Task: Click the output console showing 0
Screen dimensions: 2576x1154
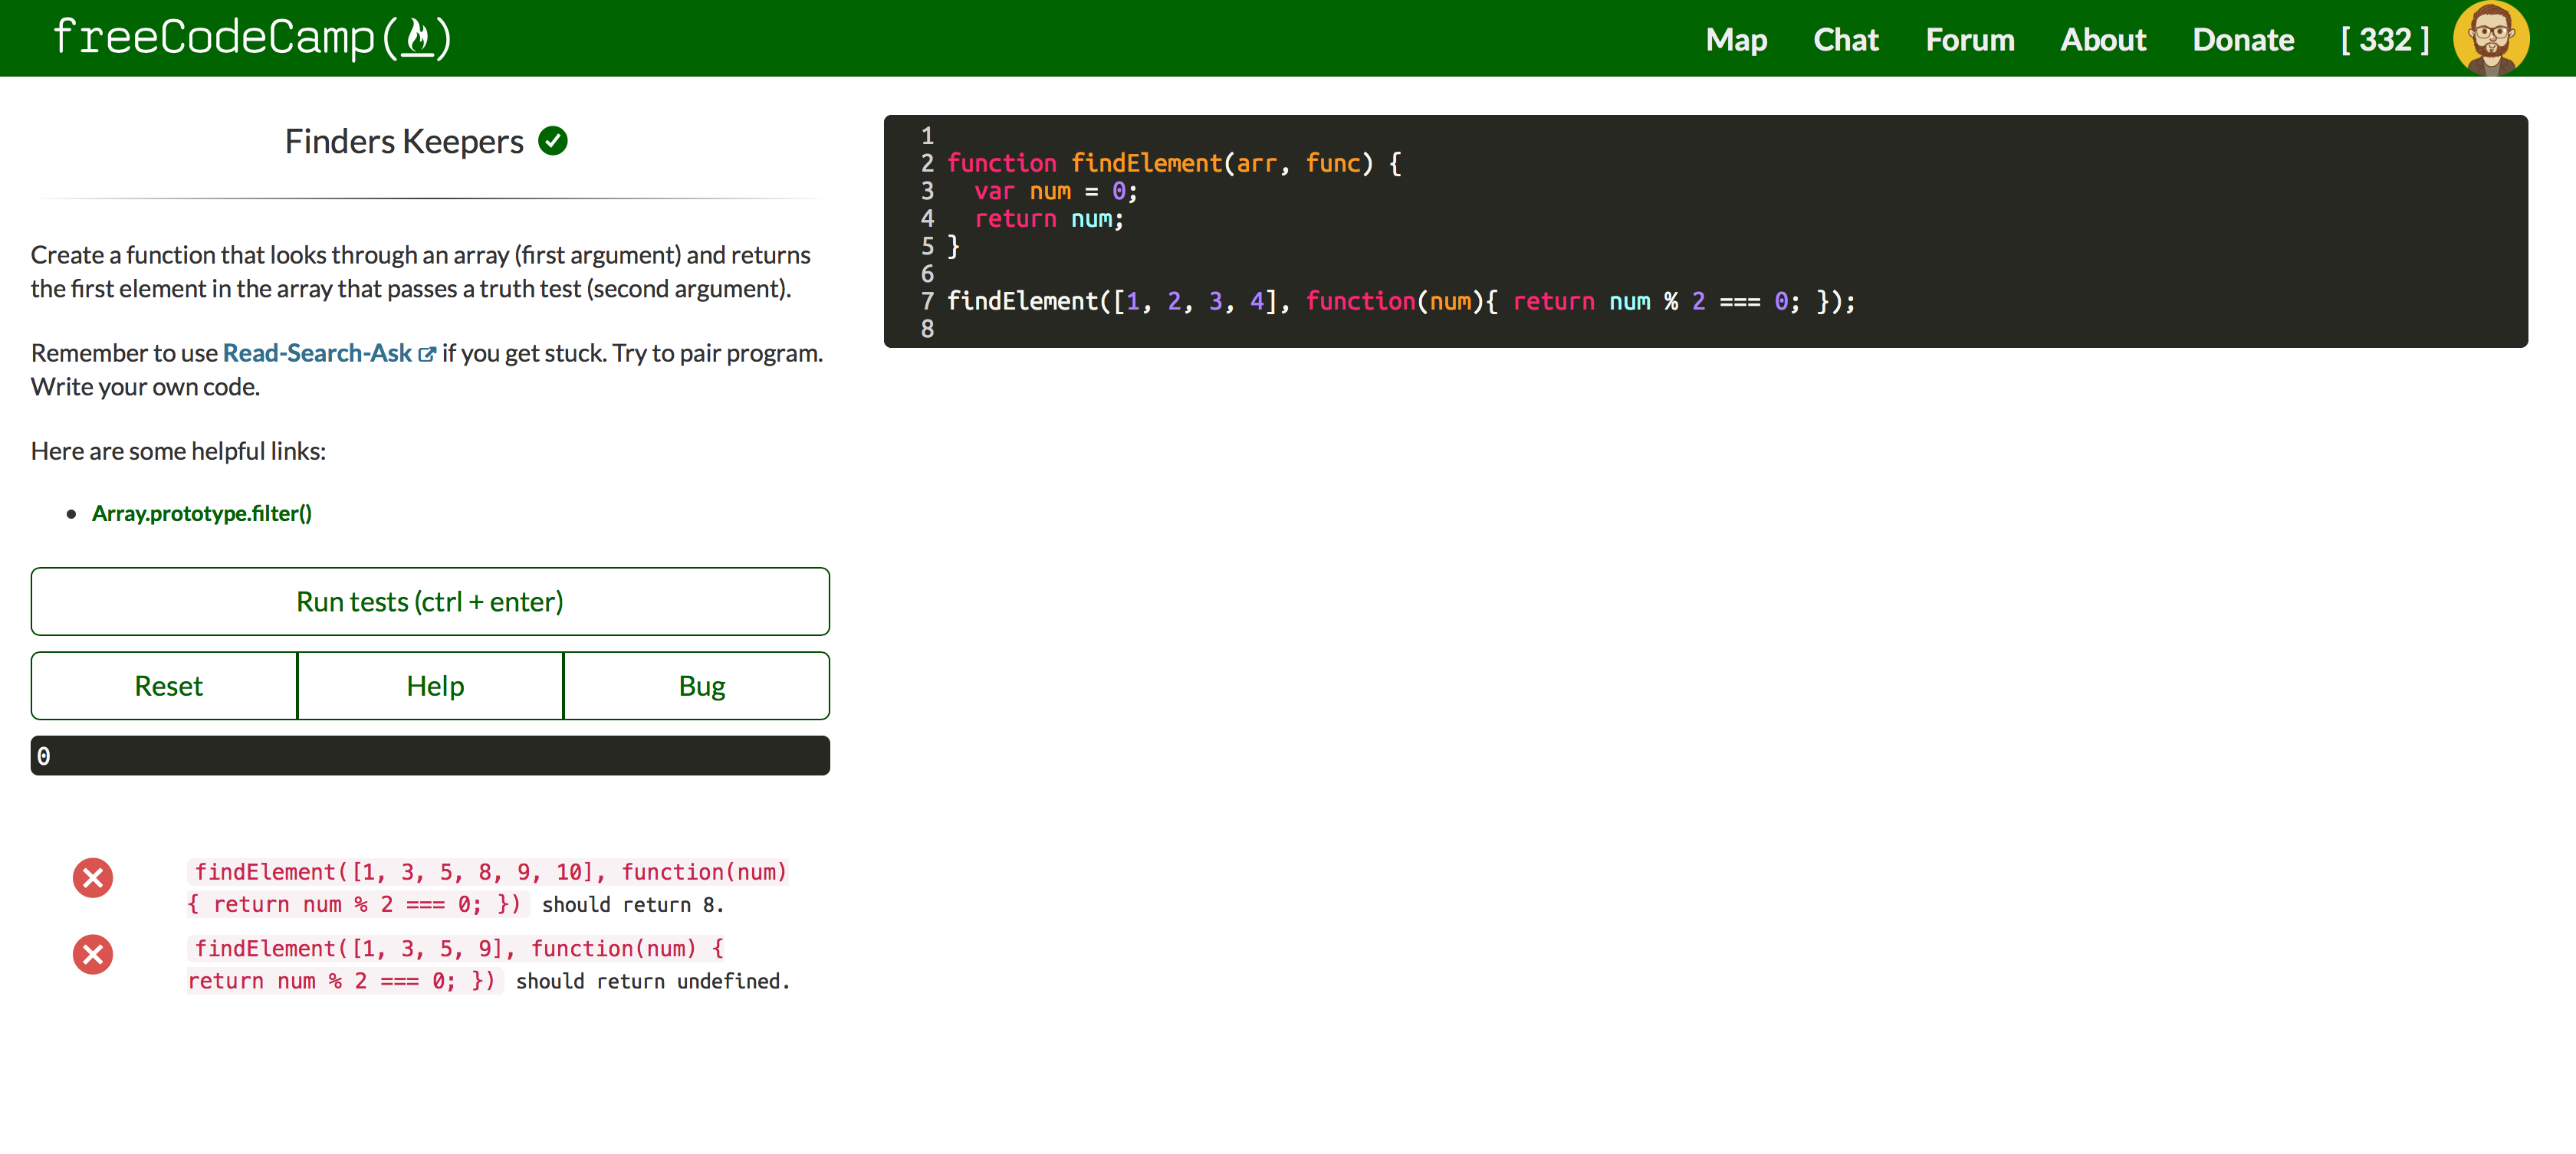Action: point(430,756)
